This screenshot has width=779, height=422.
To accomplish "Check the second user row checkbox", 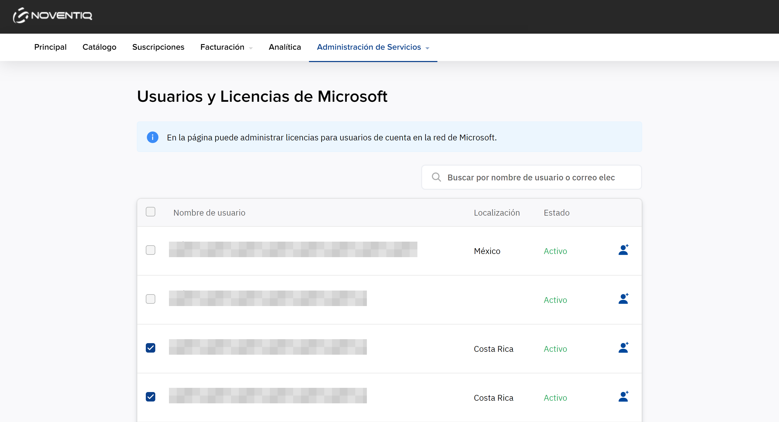I will [x=150, y=299].
